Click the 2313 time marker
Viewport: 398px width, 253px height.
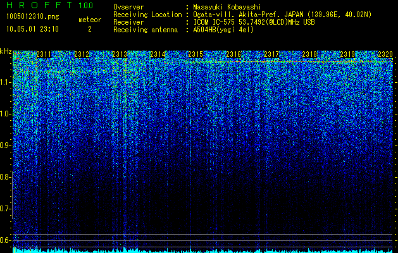coord(120,54)
